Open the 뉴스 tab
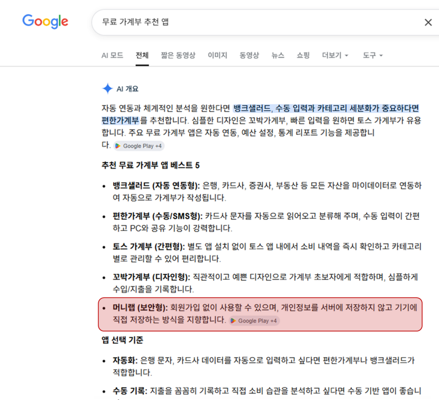Viewport: 439px width, 400px height. 278,55
